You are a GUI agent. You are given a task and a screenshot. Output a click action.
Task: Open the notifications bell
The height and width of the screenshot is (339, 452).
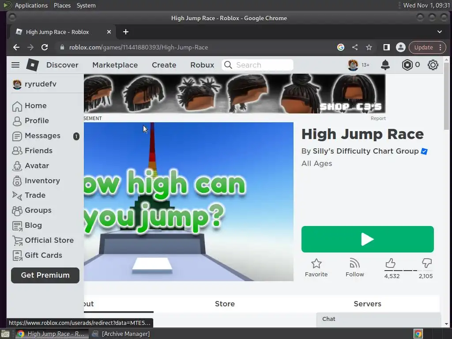click(x=385, y=65)
